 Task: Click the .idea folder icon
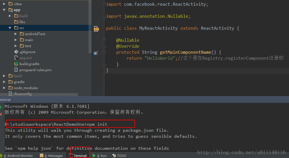click(11, 4)
